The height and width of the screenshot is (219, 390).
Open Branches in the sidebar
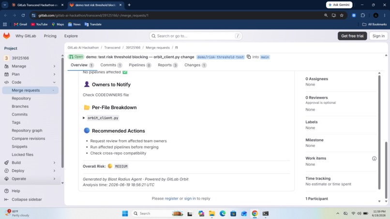[x=20, y=106]
